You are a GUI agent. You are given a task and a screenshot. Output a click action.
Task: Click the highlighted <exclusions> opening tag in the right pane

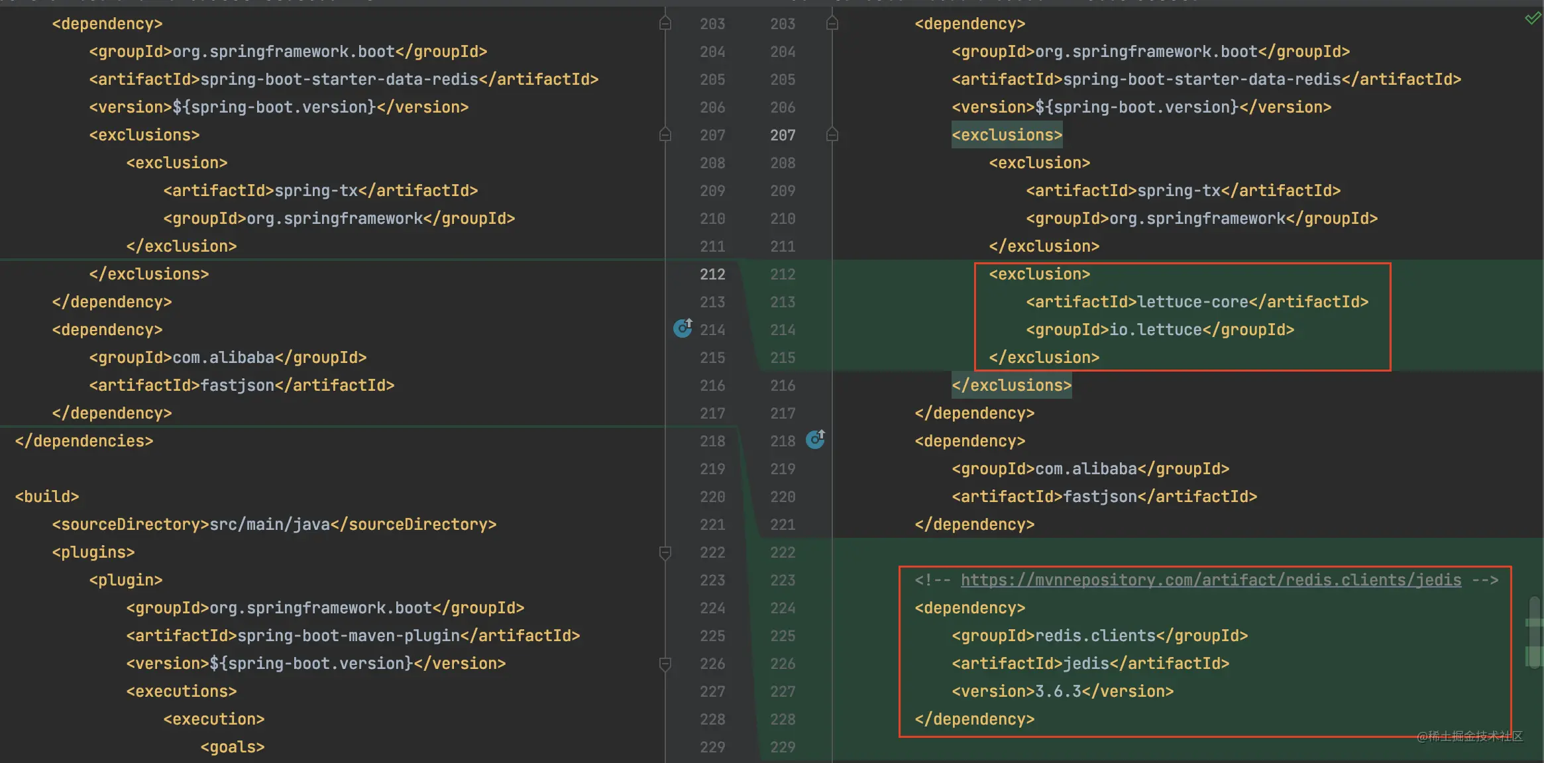coord(1007,135)
